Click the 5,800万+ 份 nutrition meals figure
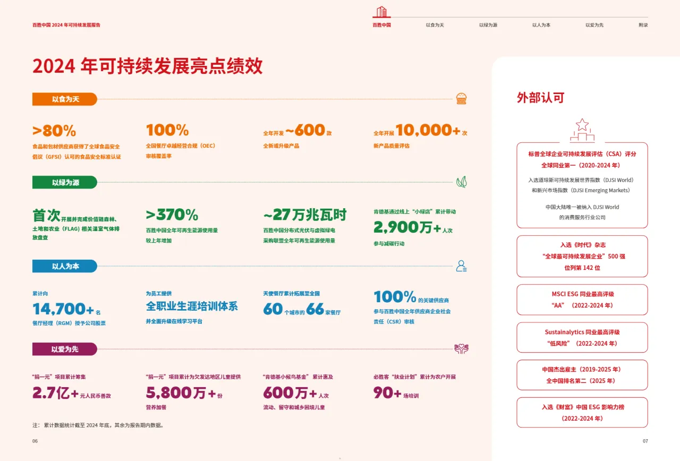 coord(184,392)
